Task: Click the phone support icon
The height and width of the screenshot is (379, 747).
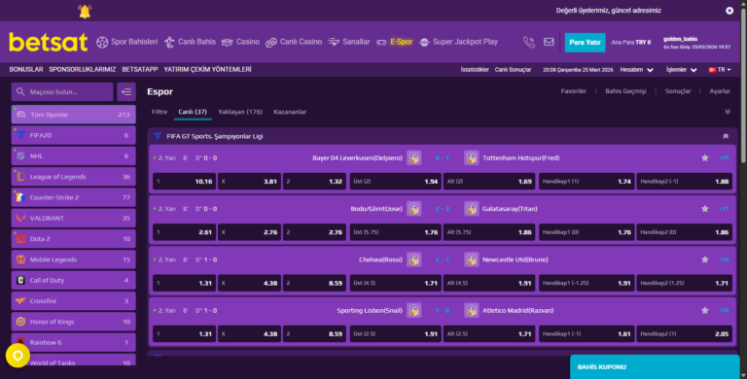Action: point(529,42)
